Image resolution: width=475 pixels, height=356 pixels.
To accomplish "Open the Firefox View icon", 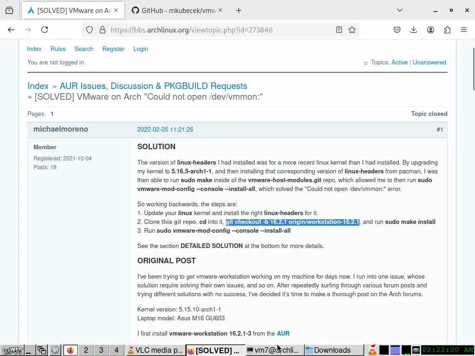I will [x=9, y=11].
